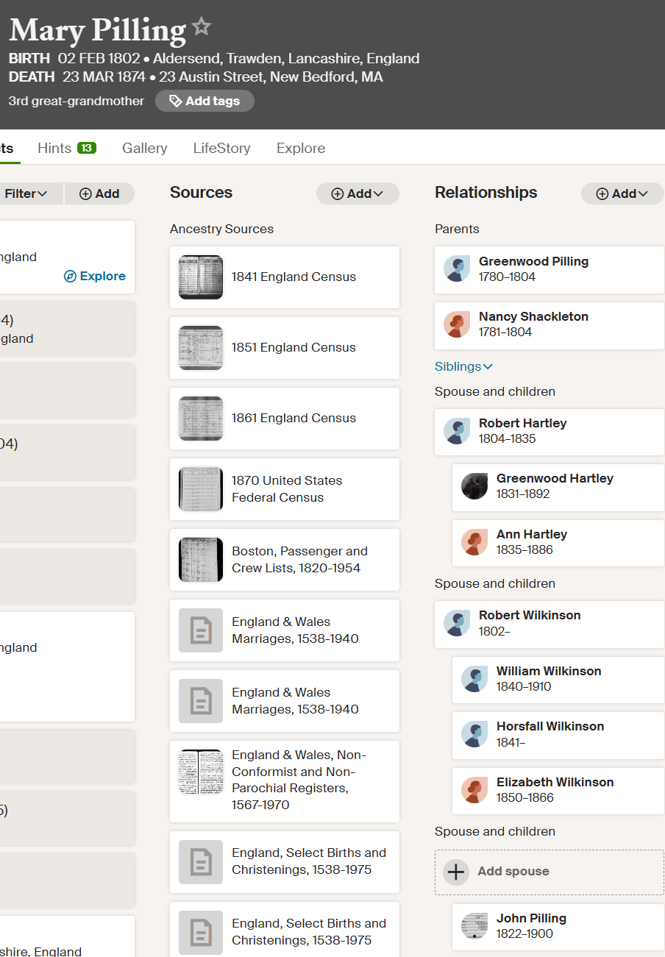Open the Filter dropdown
This screenshot has height=957, width=665.
(x=26, y=193)
